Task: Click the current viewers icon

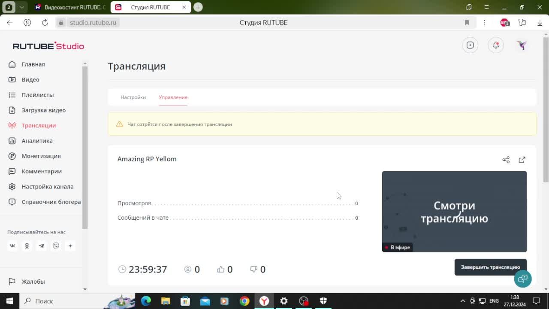Action: [x=188, y=270]
